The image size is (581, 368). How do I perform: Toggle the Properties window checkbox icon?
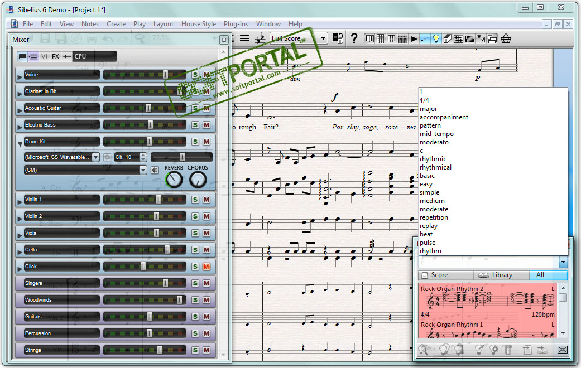click(481, 38)
